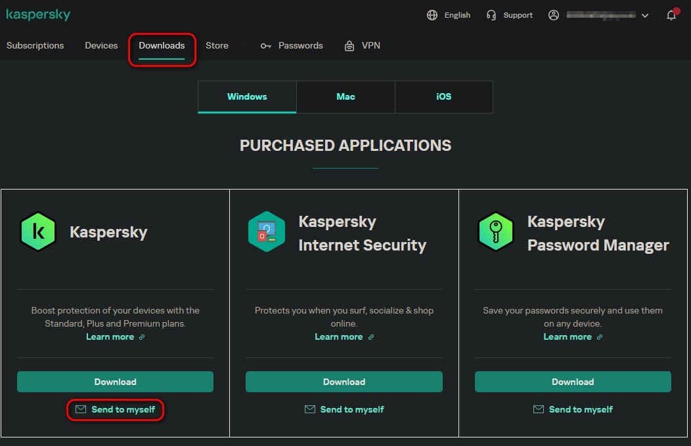Click the 'Kaspersky' title in the first card
This screenshot has width=691, height=446.
click(x=108, y=232)
